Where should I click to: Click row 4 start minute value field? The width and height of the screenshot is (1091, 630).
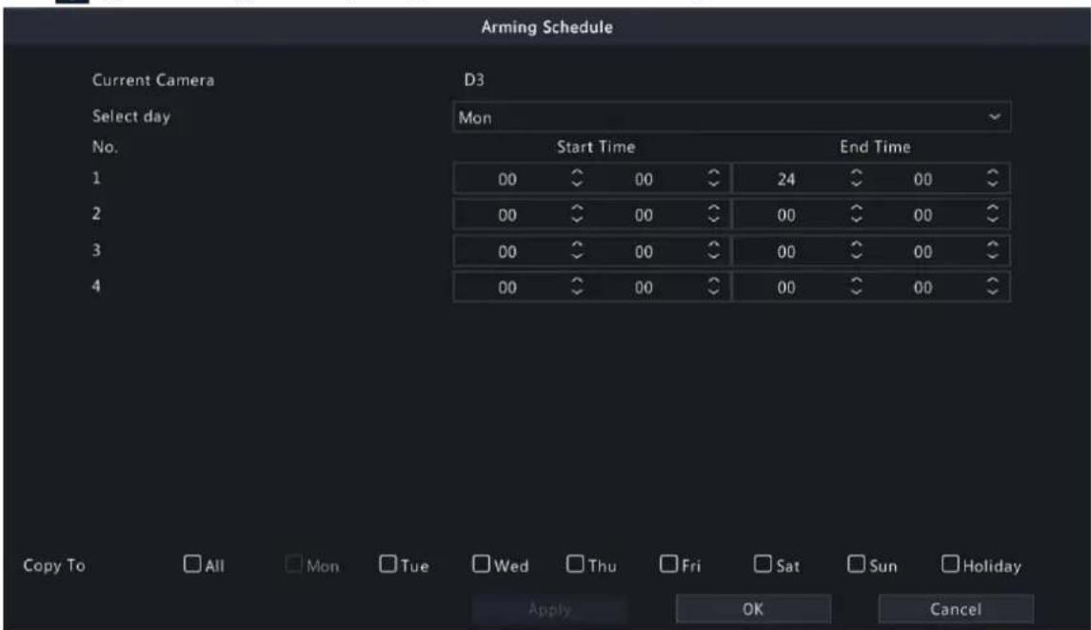644,288
